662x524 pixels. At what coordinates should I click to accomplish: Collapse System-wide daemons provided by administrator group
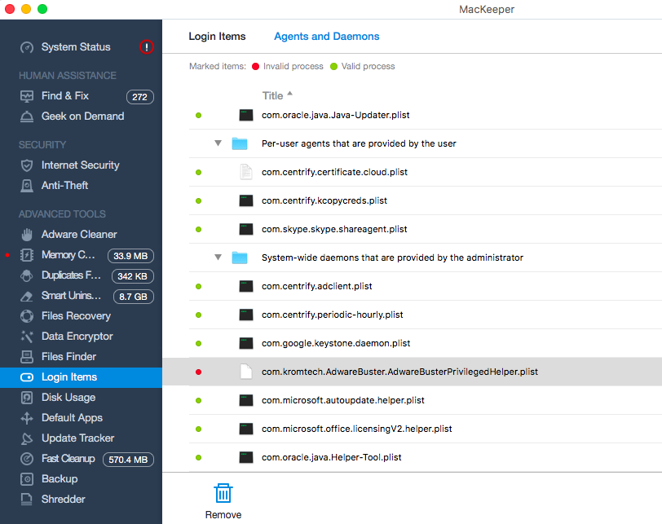pyautogui.click(x=218, y=258)
